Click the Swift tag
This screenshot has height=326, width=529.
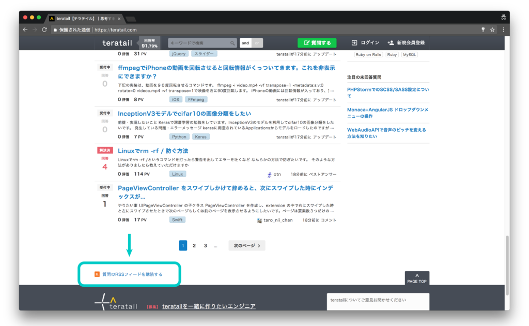click(x=177, y=220)
